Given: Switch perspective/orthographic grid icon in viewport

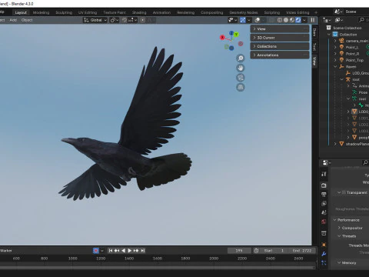Looking at the screenshot, I should (x=241, y=88).
